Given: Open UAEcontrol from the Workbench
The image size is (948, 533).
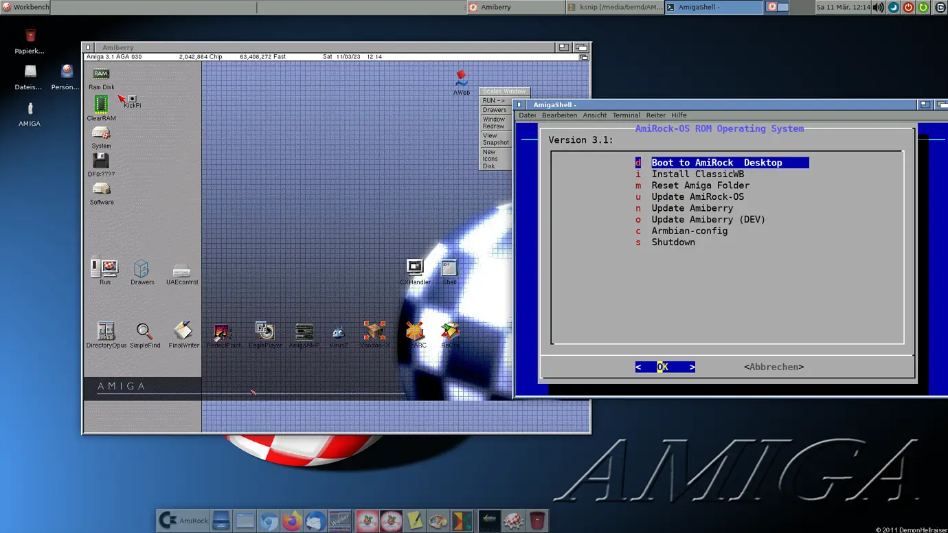Looking at the screenshot, I should 181,270.
